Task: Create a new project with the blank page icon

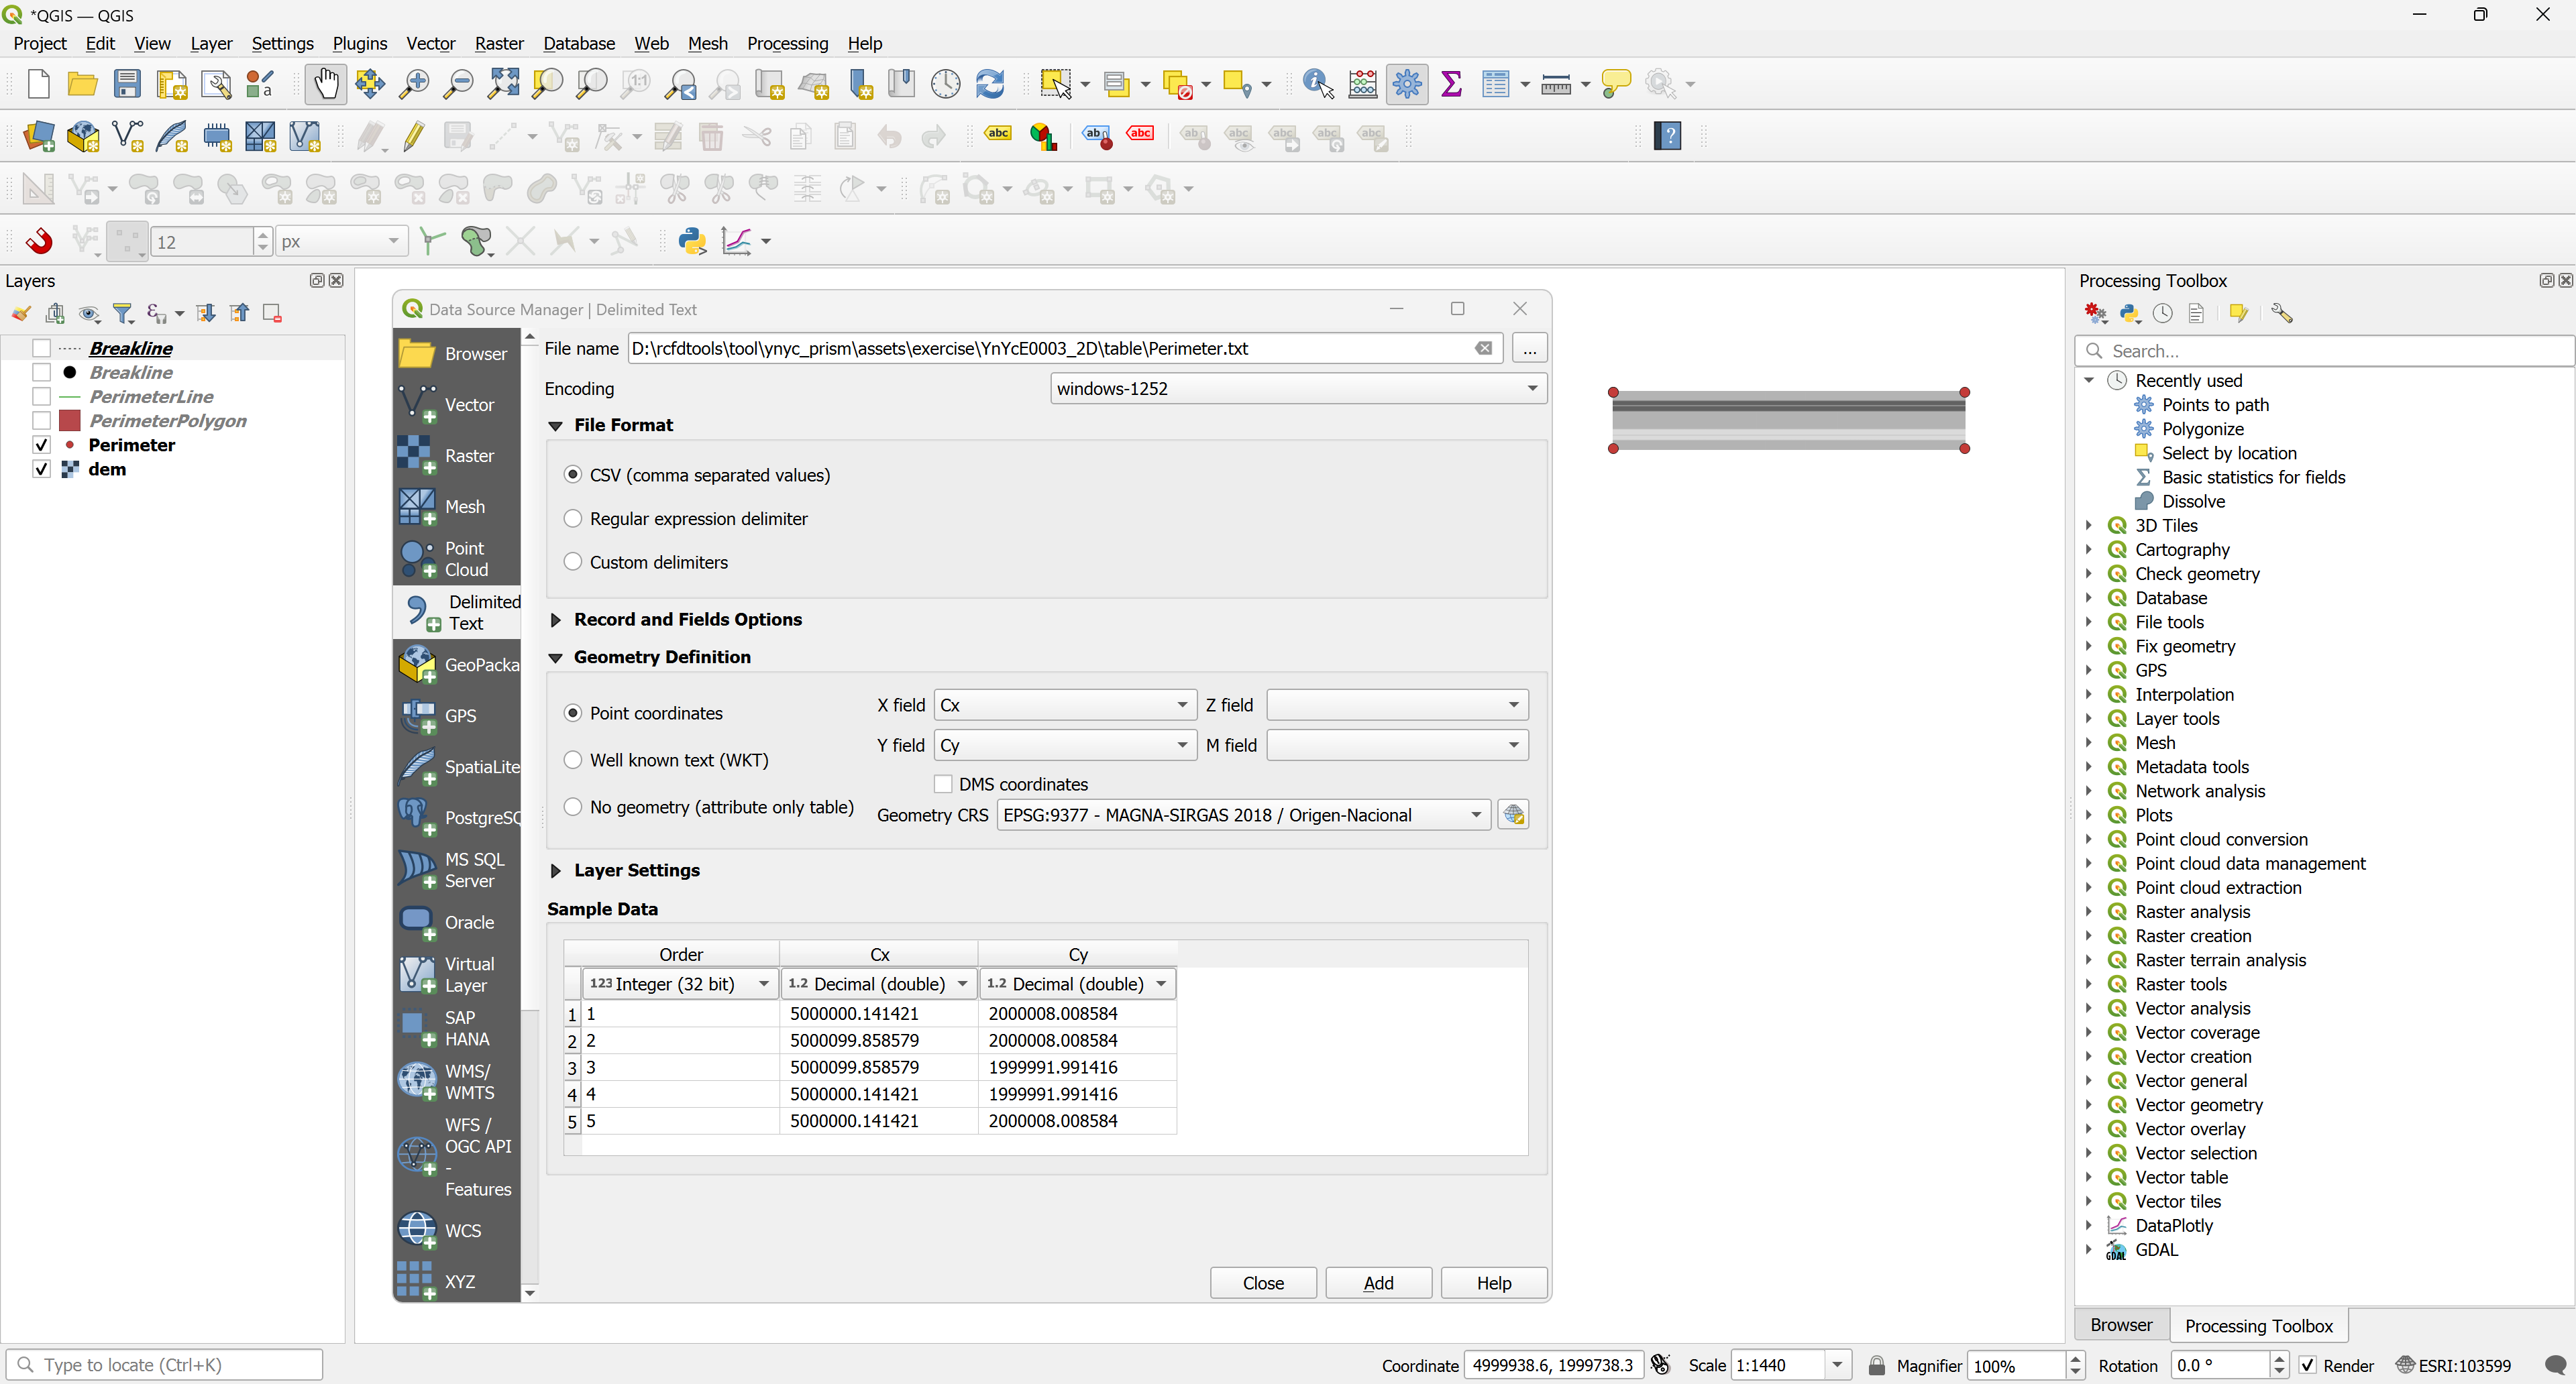Action: click(39, 84)
